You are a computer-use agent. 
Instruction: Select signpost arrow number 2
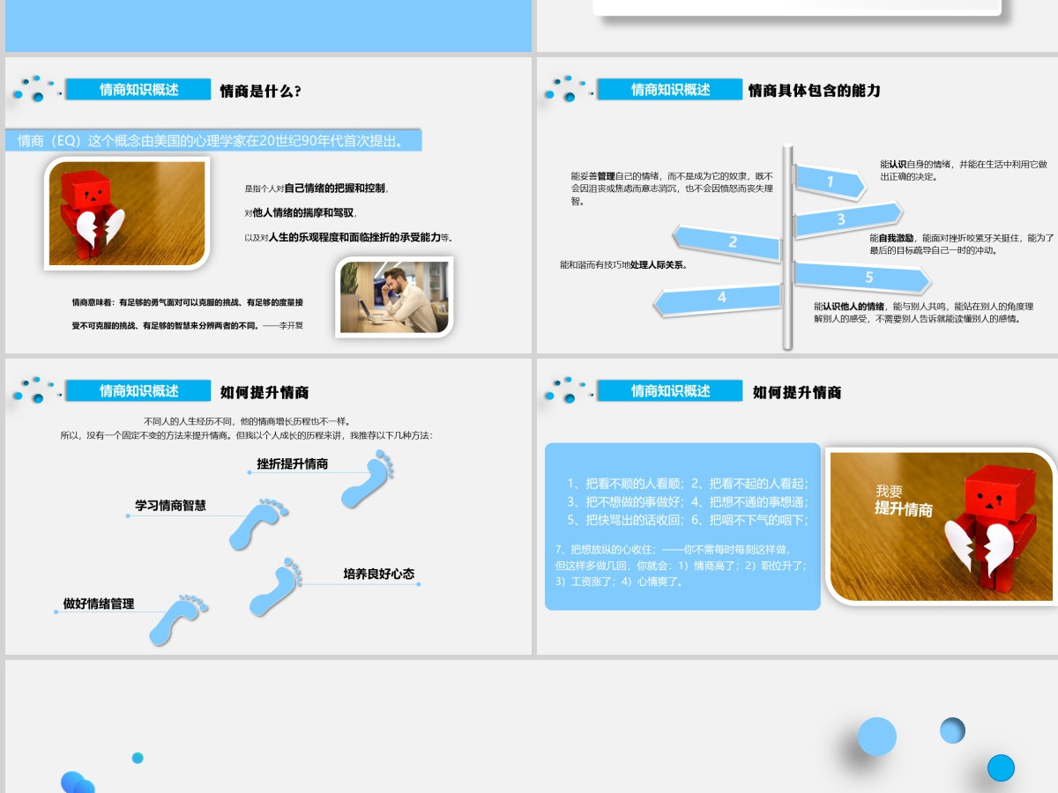727,241
